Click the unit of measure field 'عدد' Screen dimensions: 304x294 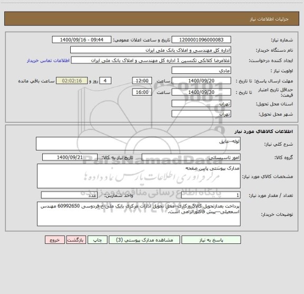[69, 195]
